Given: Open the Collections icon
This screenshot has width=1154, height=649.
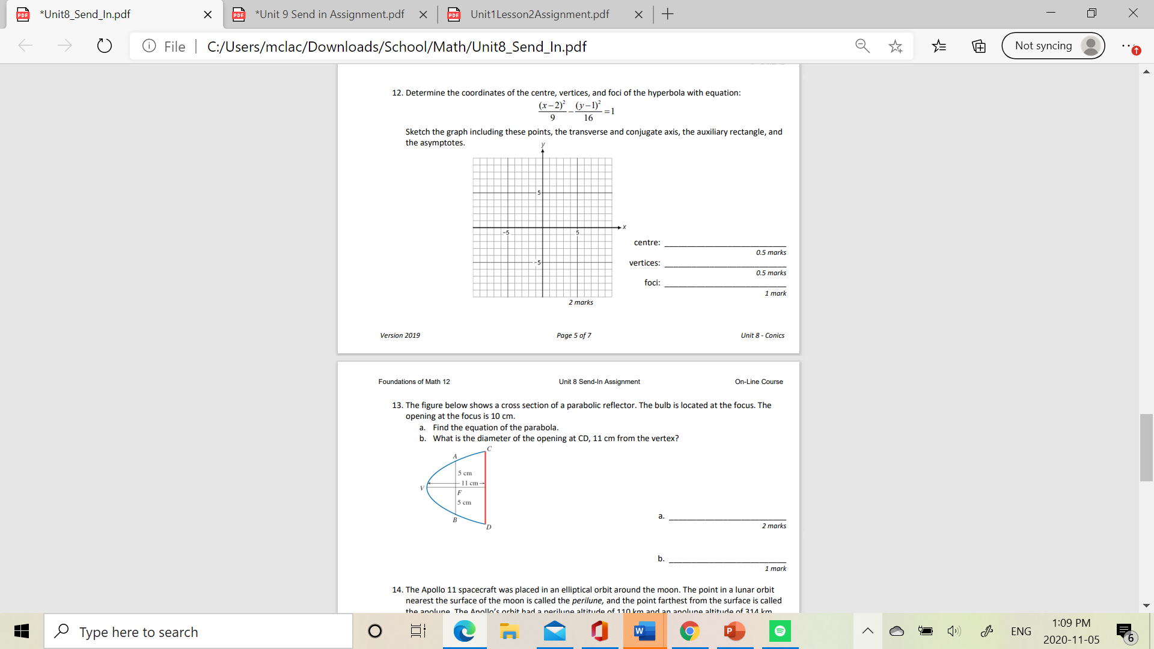Looking at the screenshot, I should pos(978,46).
